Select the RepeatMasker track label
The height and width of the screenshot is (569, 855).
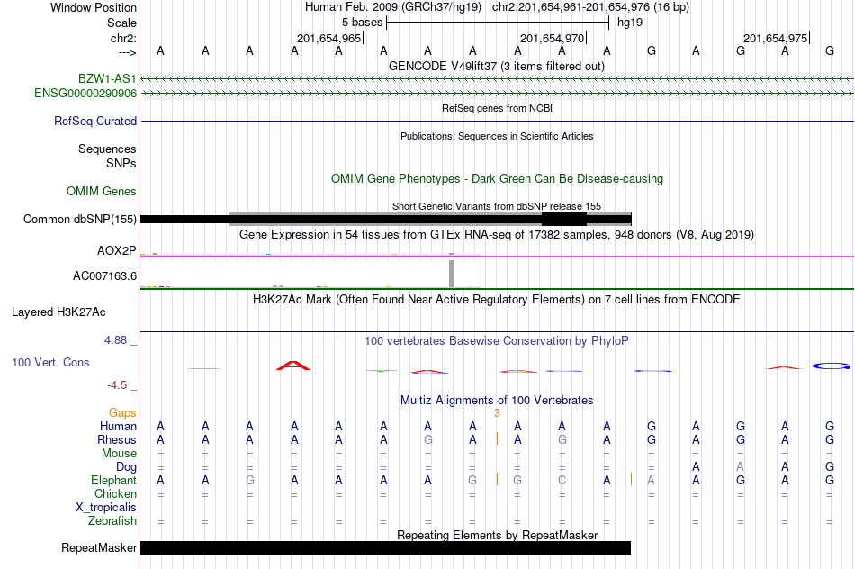point(99,547)
